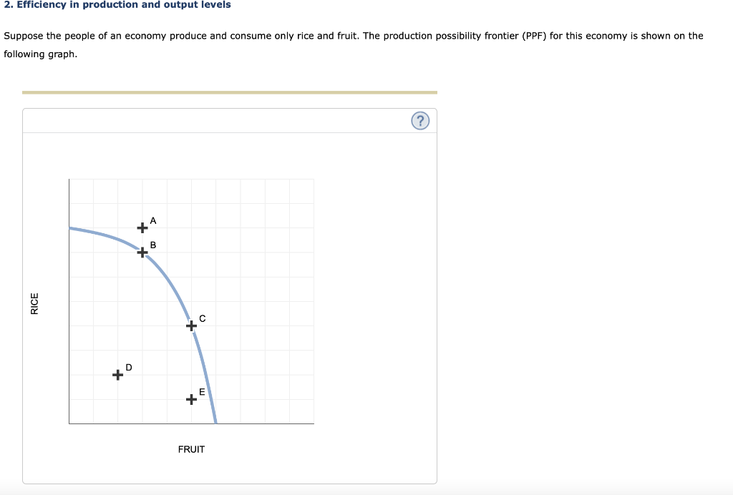733x495 pixels.
Task: Choose the plus marker at point E
Action: (191, 399)
